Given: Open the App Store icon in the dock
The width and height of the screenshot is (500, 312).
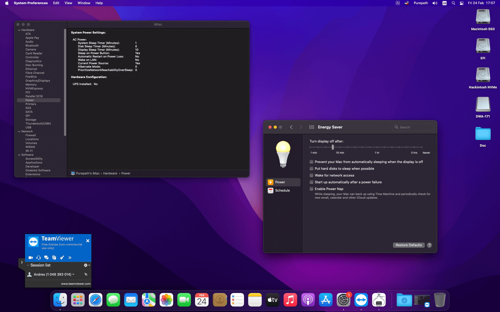Looking at the screenshot, I should pyautogui.click(x=326, y=300).
